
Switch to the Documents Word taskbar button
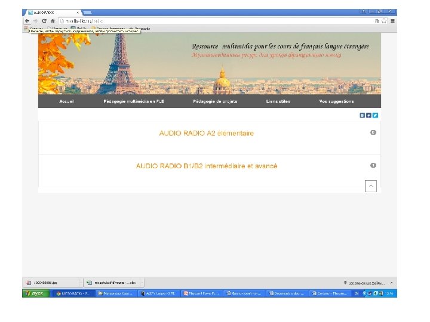pos(287,293)
